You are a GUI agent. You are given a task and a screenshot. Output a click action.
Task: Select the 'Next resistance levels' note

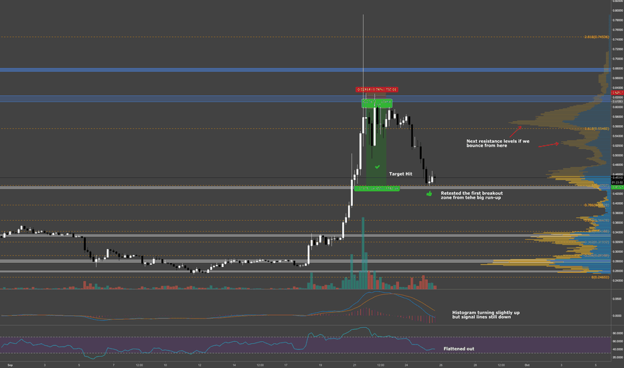[x=498, y=143]
